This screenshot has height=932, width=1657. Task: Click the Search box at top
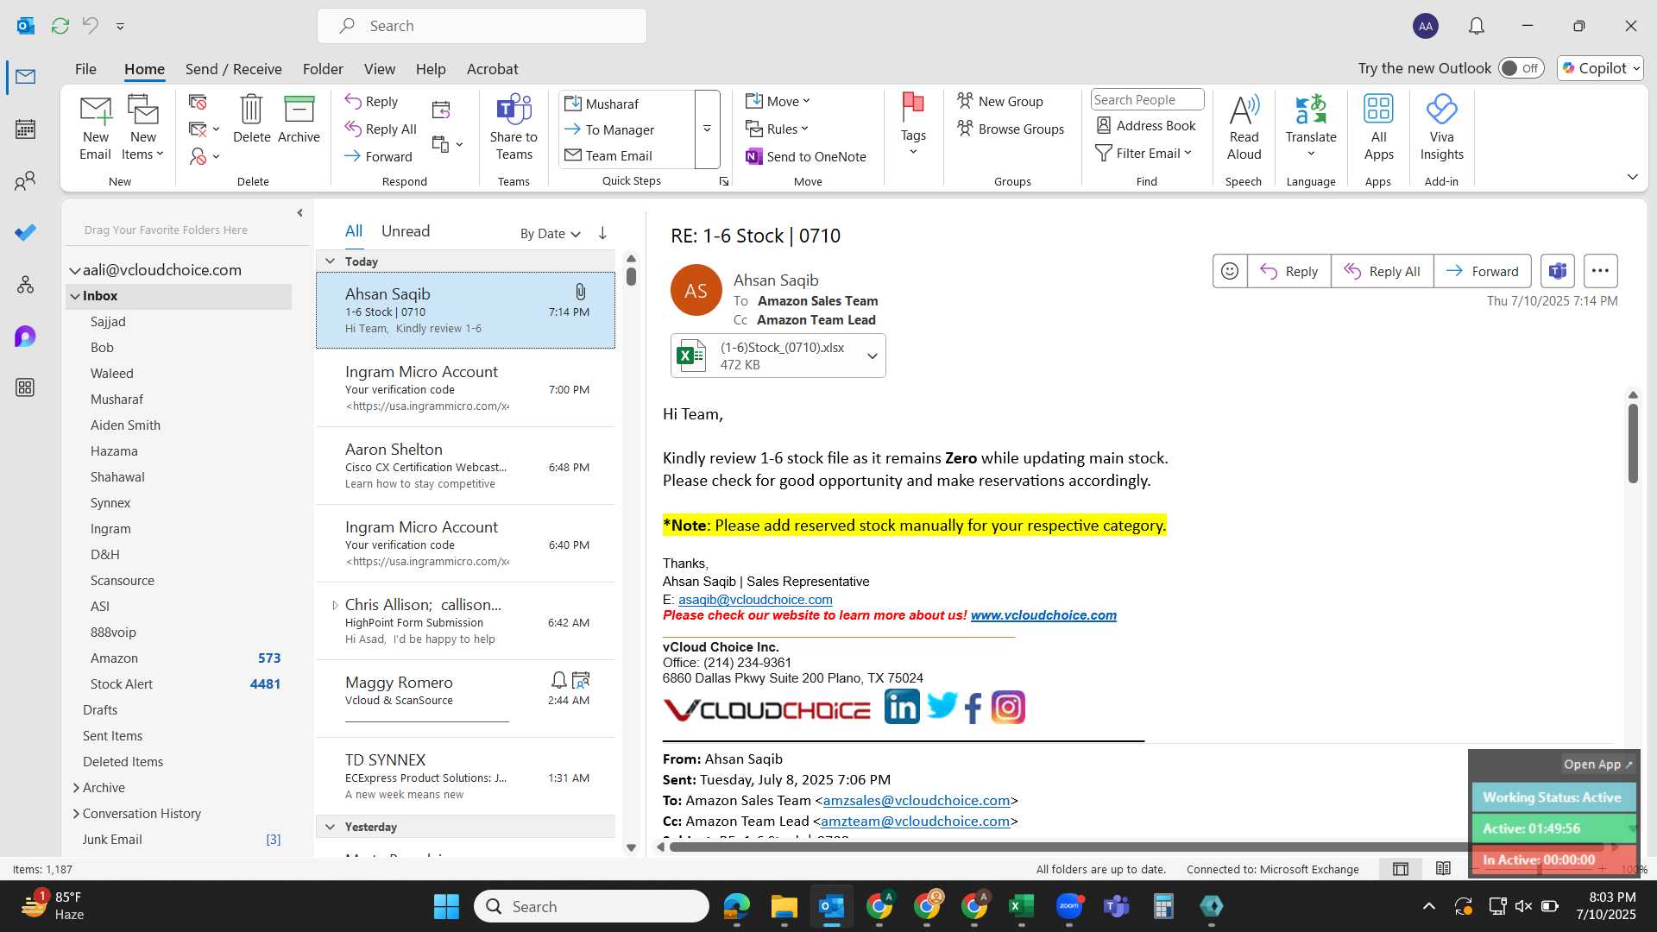click(482, 26)
